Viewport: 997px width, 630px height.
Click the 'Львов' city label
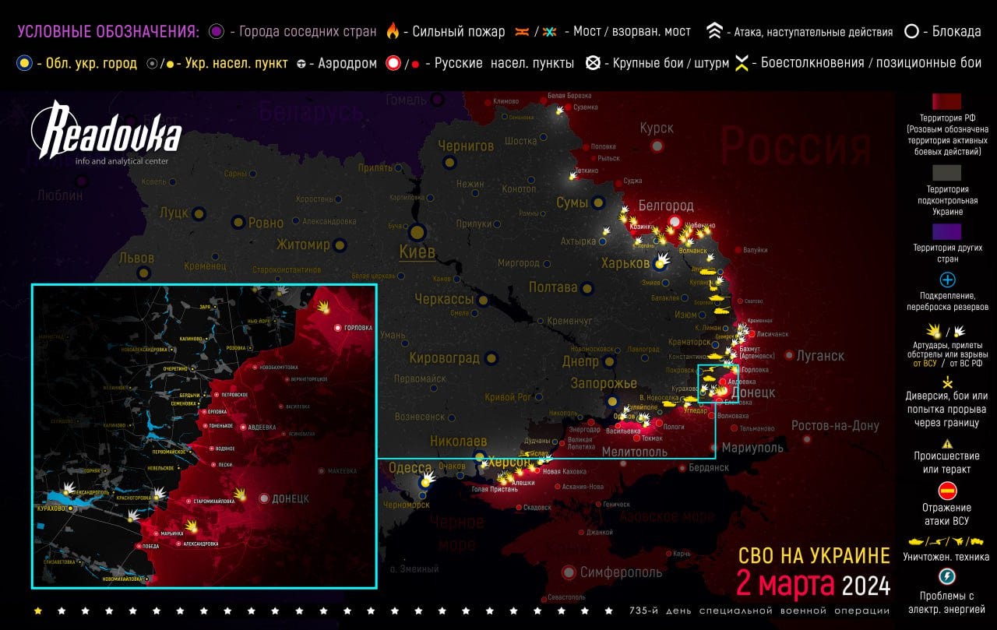(136, 258)
